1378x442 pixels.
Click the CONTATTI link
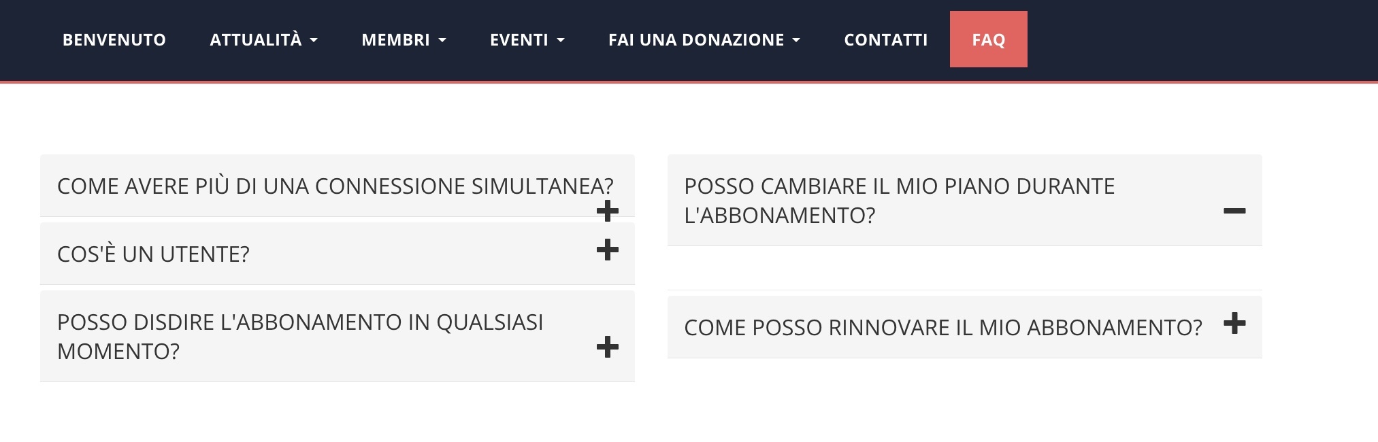[885, 40]
